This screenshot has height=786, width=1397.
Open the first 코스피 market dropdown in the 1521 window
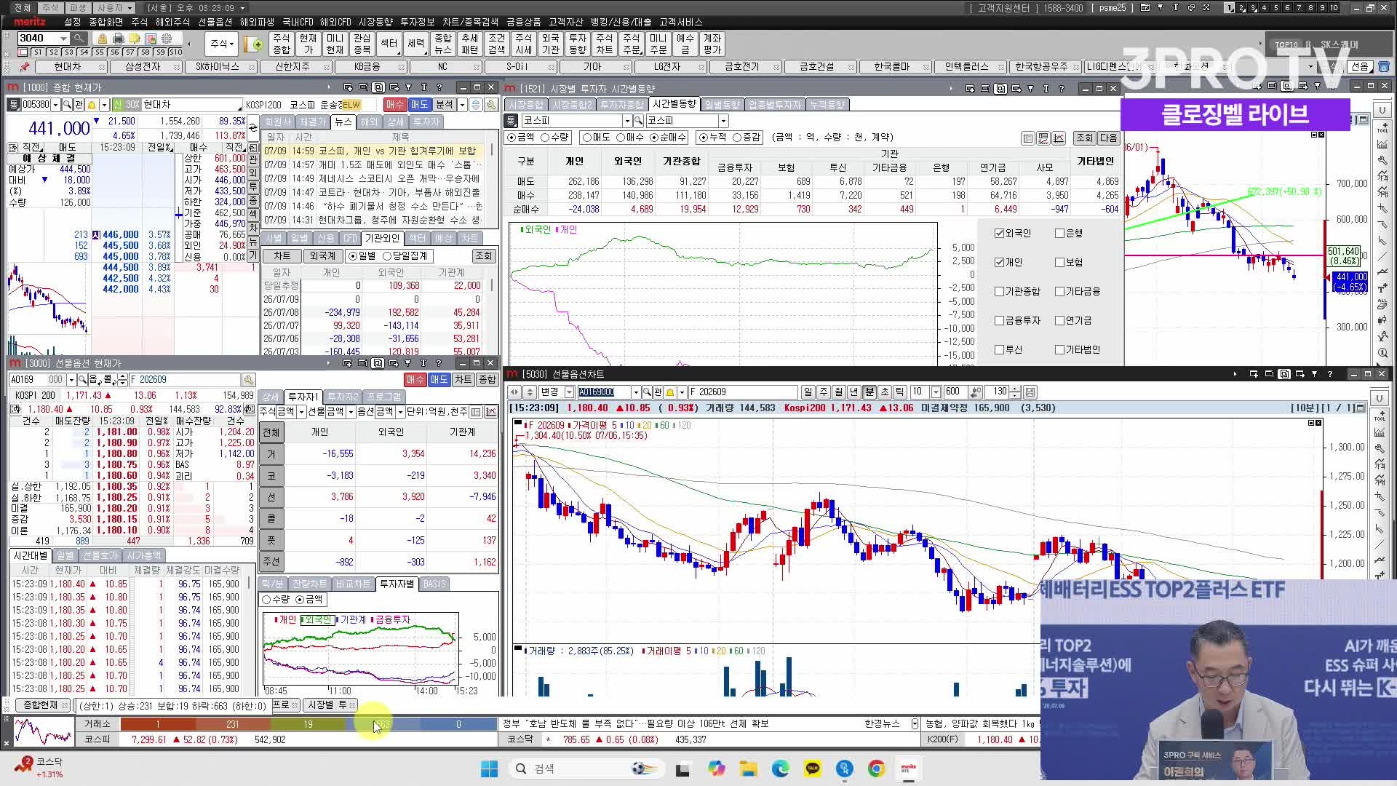tap(626, 121)
